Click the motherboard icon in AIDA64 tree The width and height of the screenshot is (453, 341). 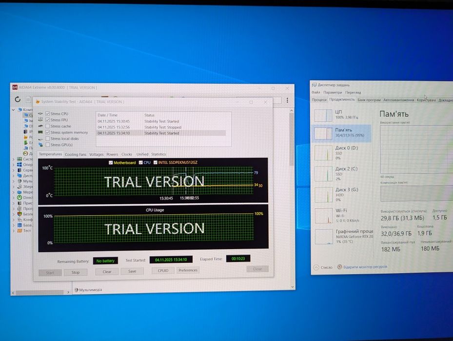click(20, 159)
